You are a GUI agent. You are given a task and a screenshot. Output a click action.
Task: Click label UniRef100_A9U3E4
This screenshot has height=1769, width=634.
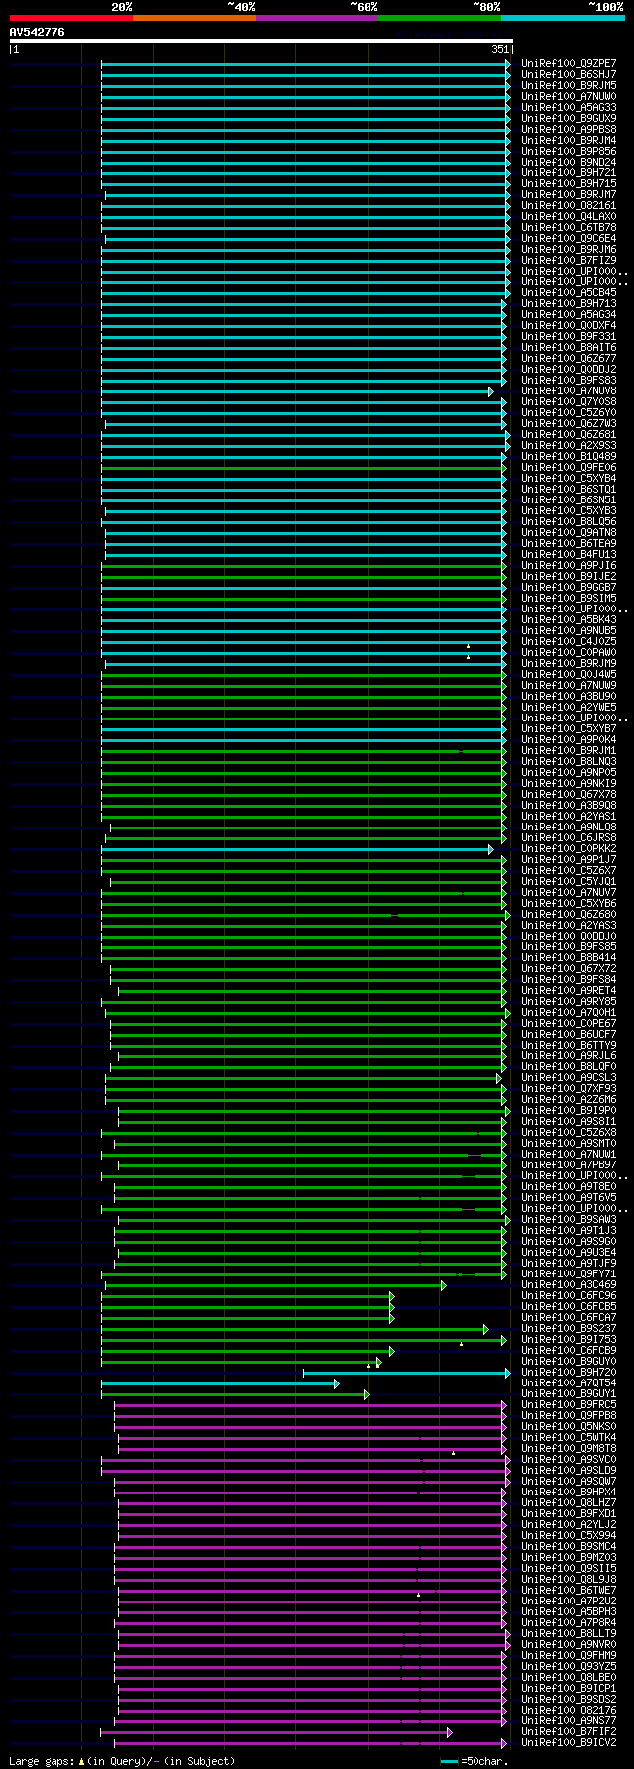click(569, 1252)
